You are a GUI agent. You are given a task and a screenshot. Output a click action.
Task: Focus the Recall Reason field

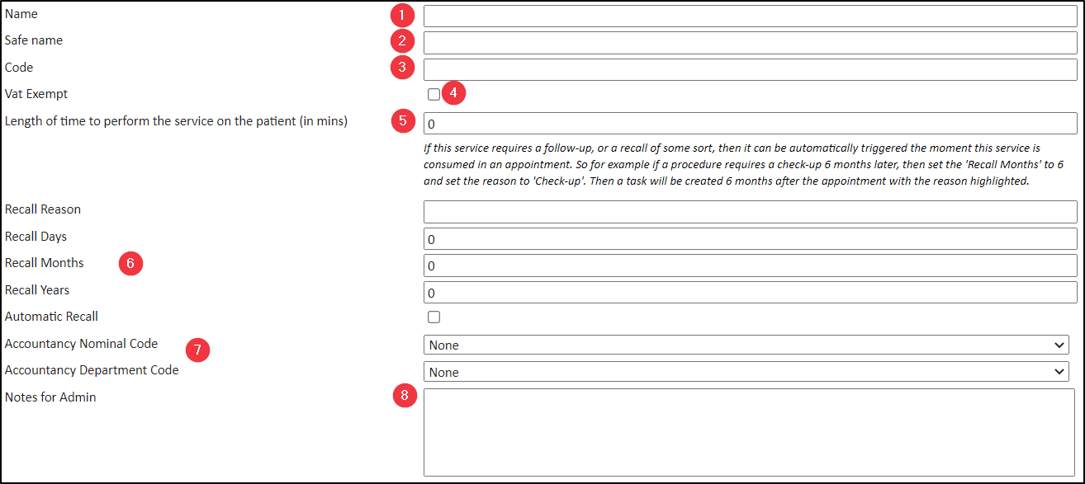(750, 212)
